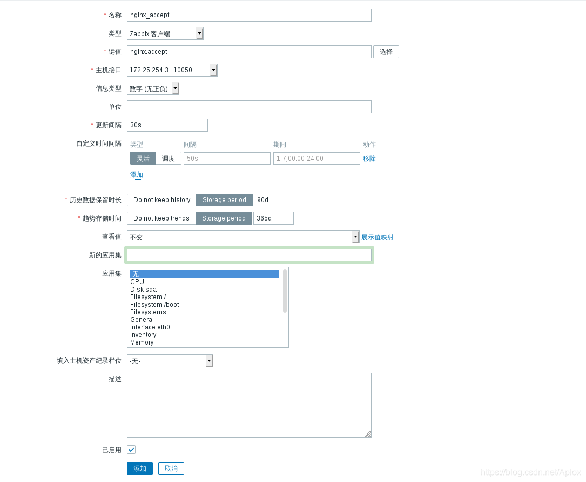Select Storage period for 趋势存储时间

pyautogui.click(x=224, y=218)
